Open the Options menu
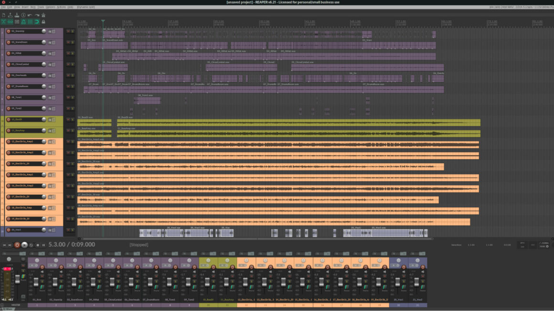The image size is (554, 311). [51, 7]
